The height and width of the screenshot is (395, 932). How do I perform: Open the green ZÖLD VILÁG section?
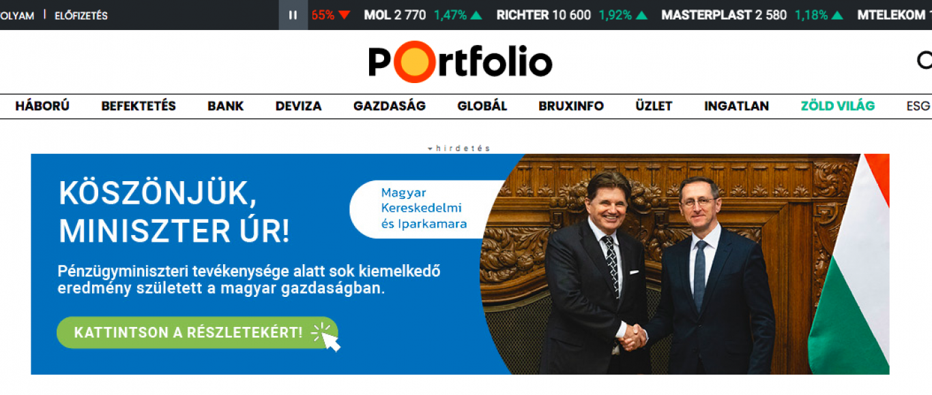pos(838,106)
